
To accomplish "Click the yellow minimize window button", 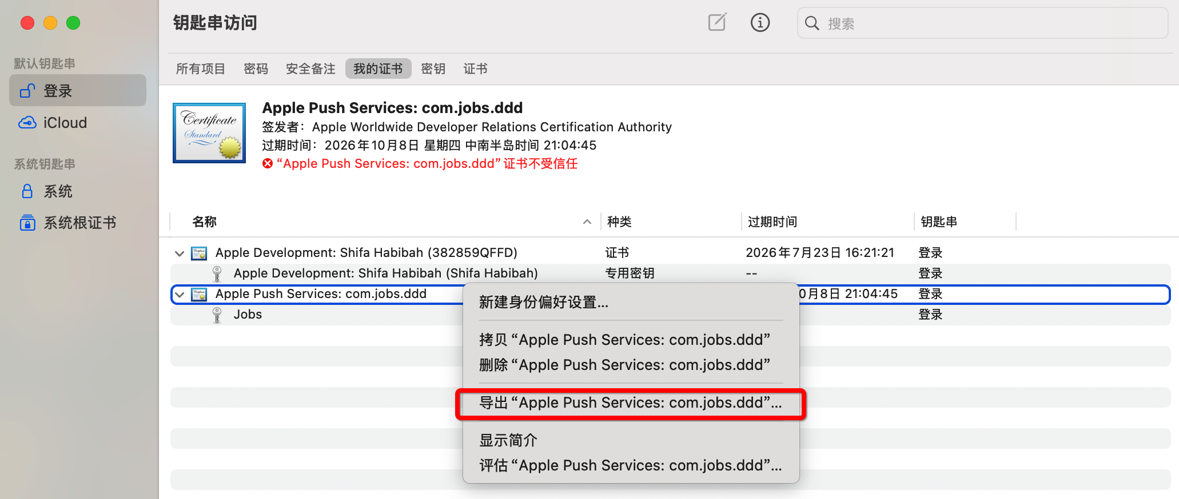I will click(50, 23).
